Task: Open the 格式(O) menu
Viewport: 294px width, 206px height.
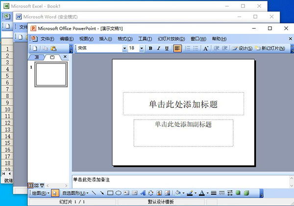Action: click(125, 39)
